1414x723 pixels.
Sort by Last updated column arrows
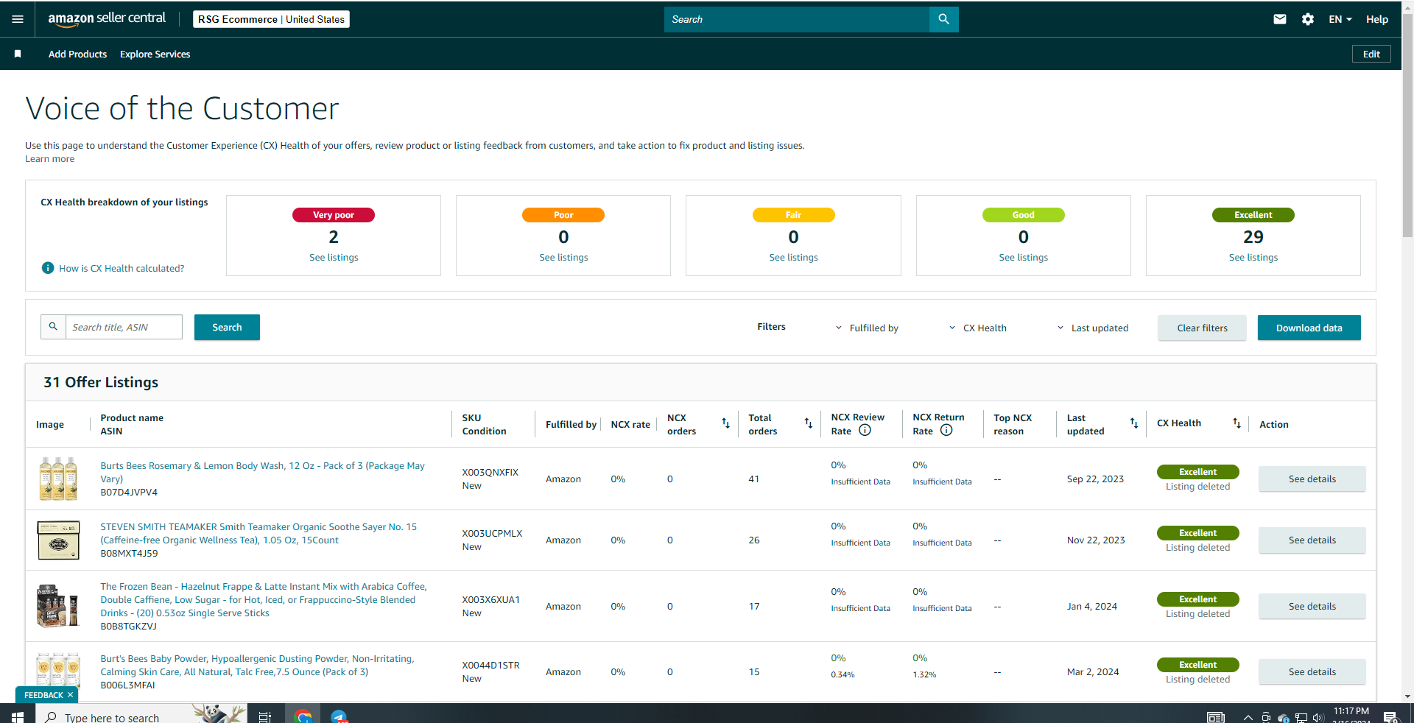(x=1134, y=423)
